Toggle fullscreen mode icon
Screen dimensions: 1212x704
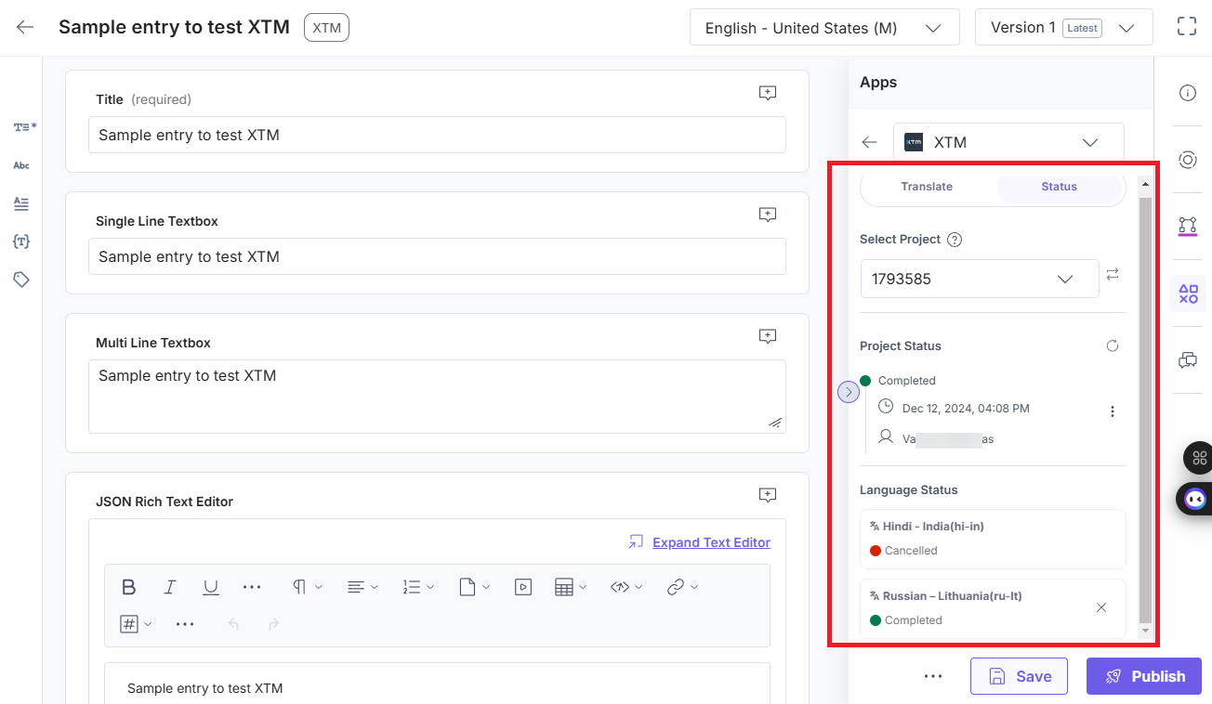click(1187, 26)
